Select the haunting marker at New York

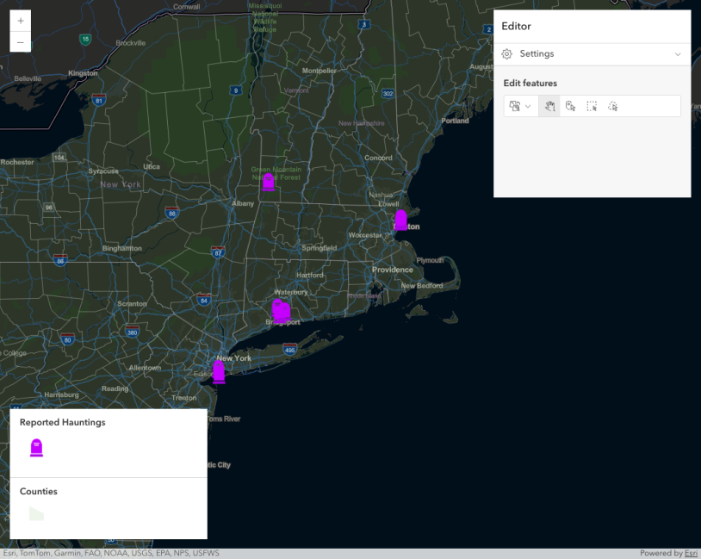(219, 371)
